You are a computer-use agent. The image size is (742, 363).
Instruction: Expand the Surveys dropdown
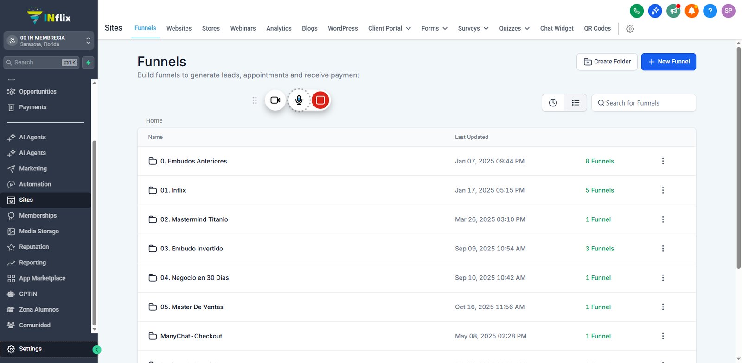[473, 28]
